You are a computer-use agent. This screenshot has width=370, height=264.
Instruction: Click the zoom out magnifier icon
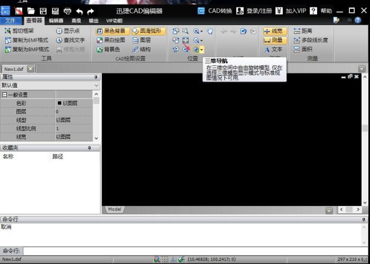[x=196, y=40]
